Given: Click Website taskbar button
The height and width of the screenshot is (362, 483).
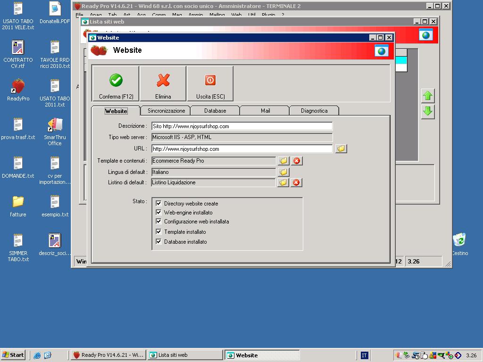Looking at the screenshot, I should click(x=262, y=355).
